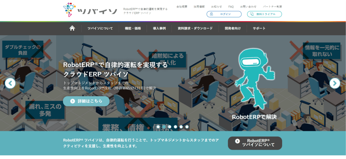The height and width of the screenshot is (159, 346).
Task: Click the 漏れ、ミスの多発 label
Action: pyautogui.click(x=45, y=110)
